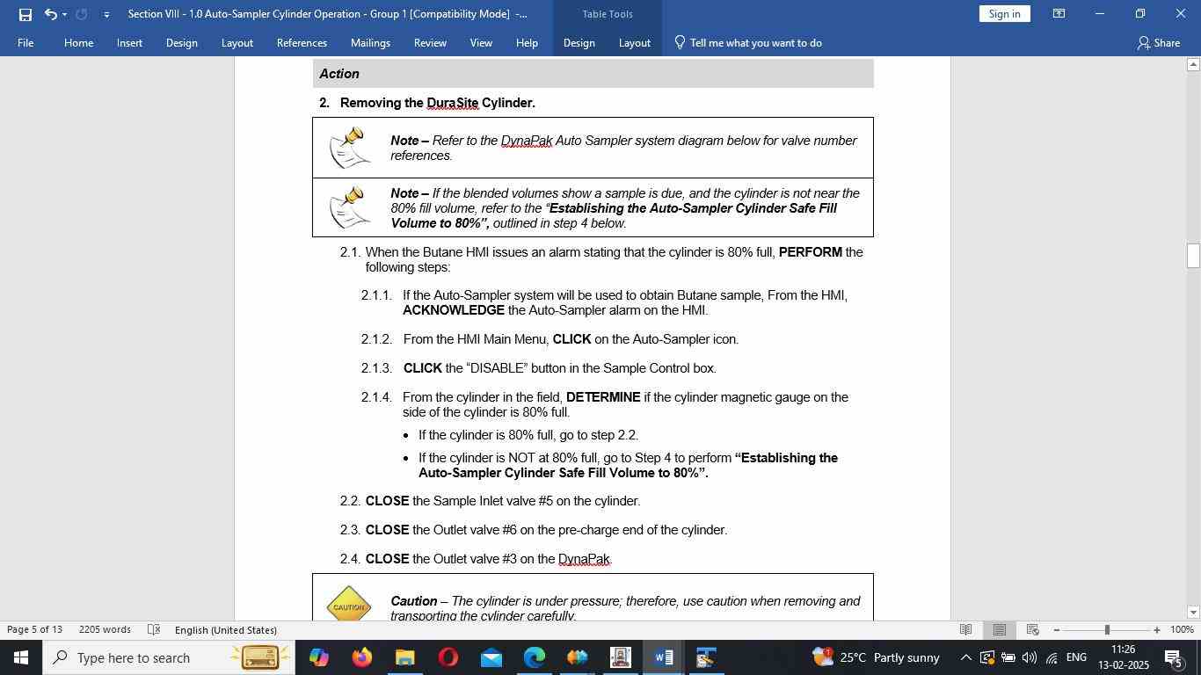Image resolution: width=1201 pixels, height=675 pixels.
Task: Open the Help tab
Action: coord(527,42)
